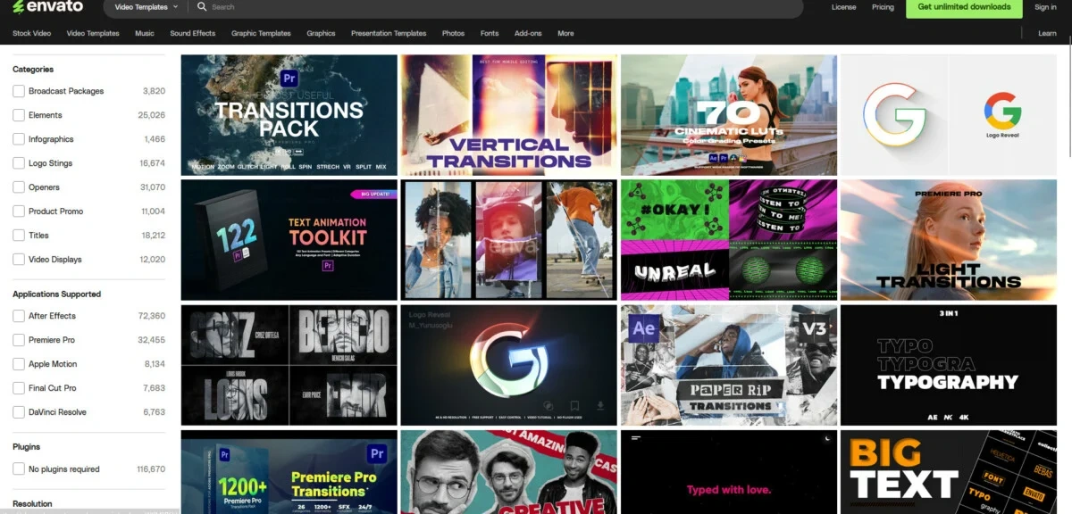
Task: Check No plugins required
Action: [x=19, y=469]
